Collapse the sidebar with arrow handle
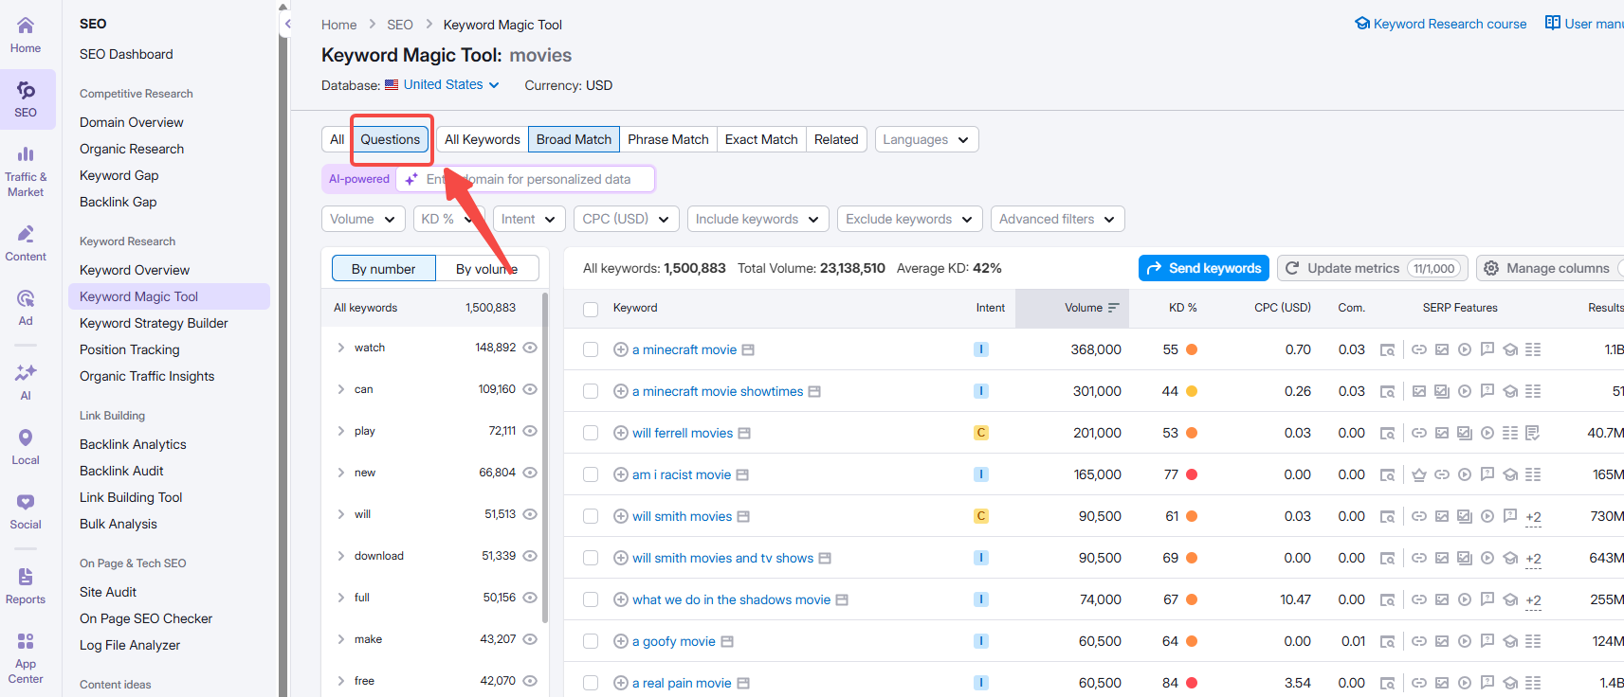Screen dimensions: 1624x697 point(287,24)
